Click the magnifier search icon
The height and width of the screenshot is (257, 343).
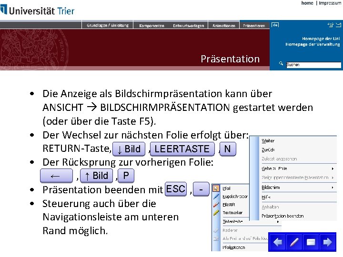click(x=281, y=64)
